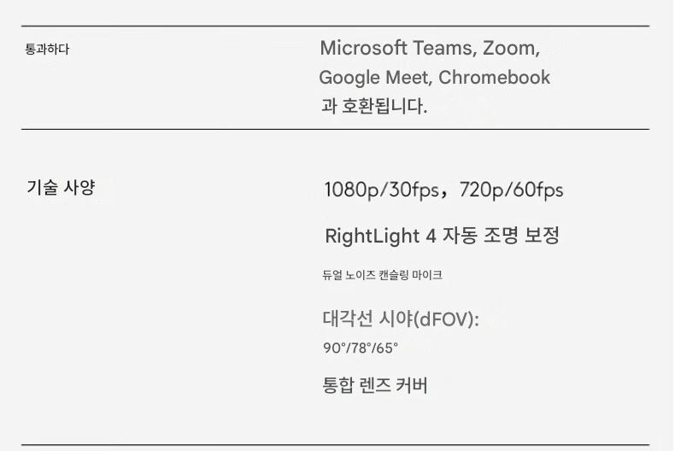
Task: Click the "과 호환됩니다." text
Action: pos(373,107)
